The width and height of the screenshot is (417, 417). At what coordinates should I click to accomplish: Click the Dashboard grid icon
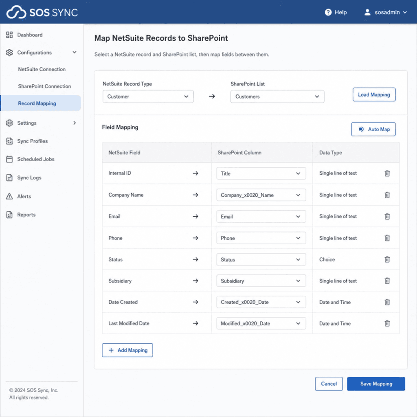(9, 35)
